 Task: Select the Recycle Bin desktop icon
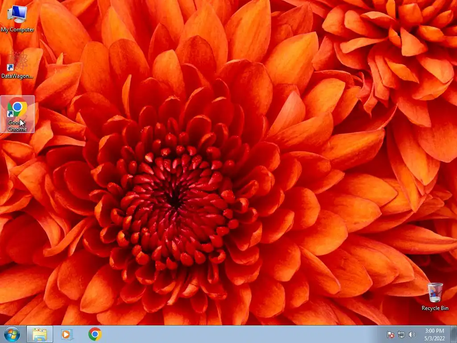pos(435,297)
